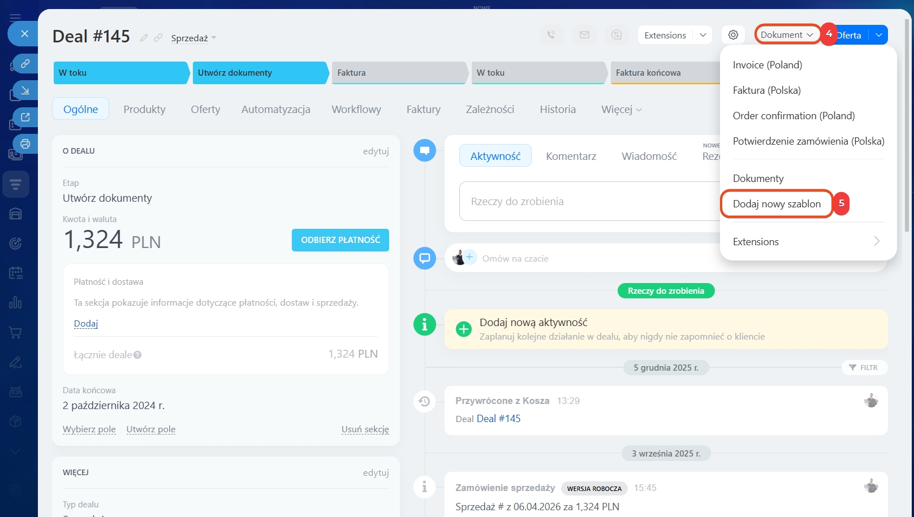Click the green plus icon to add activity
Screen dimensions: 914x517
pos(463,329)
